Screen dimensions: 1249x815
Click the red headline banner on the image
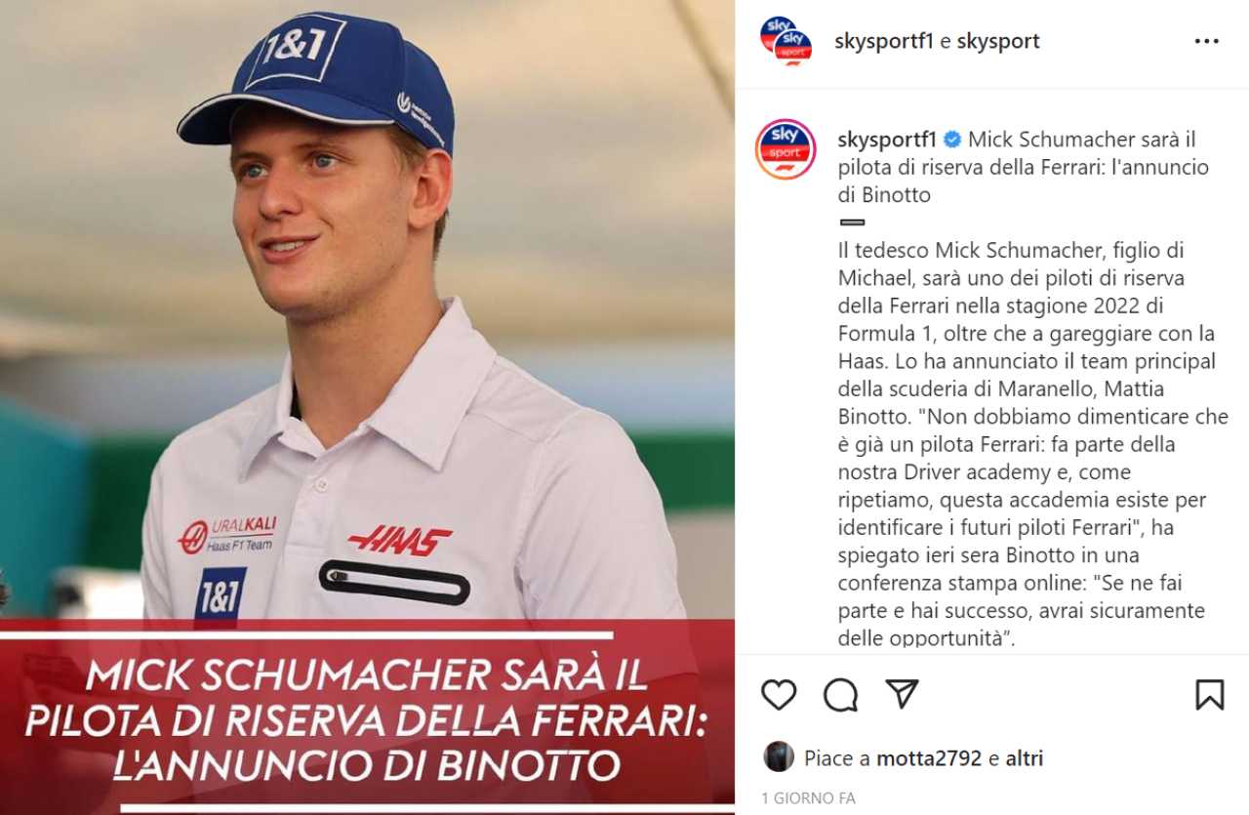367,717
